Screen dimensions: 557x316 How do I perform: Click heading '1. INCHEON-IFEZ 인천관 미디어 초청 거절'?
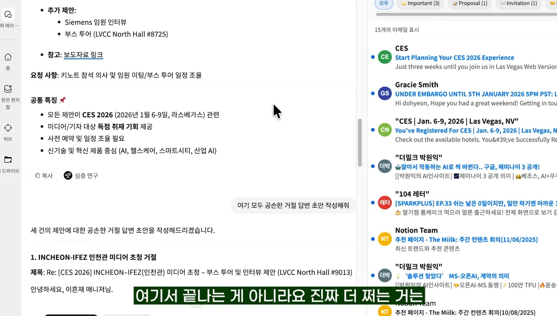pos(93,257)
